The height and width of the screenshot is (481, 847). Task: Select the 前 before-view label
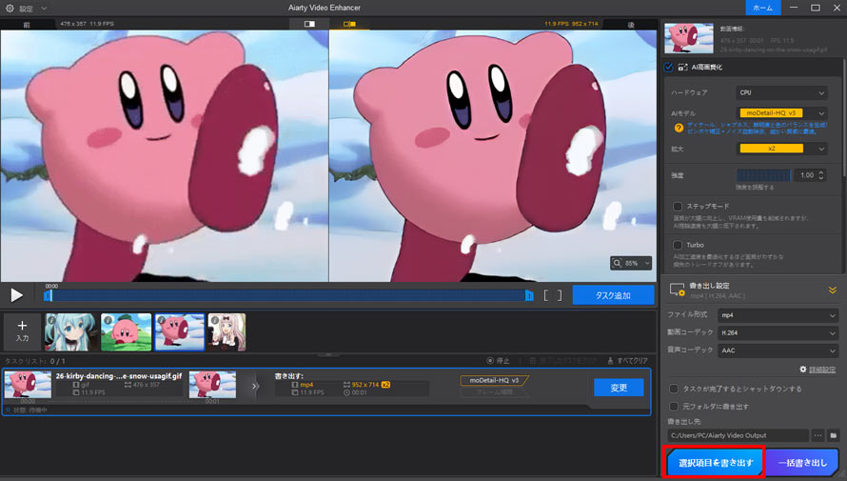(x=27, y=25)
